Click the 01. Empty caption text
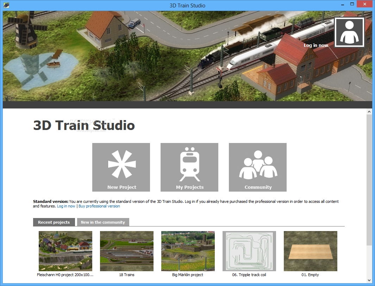 coord(310,275)
